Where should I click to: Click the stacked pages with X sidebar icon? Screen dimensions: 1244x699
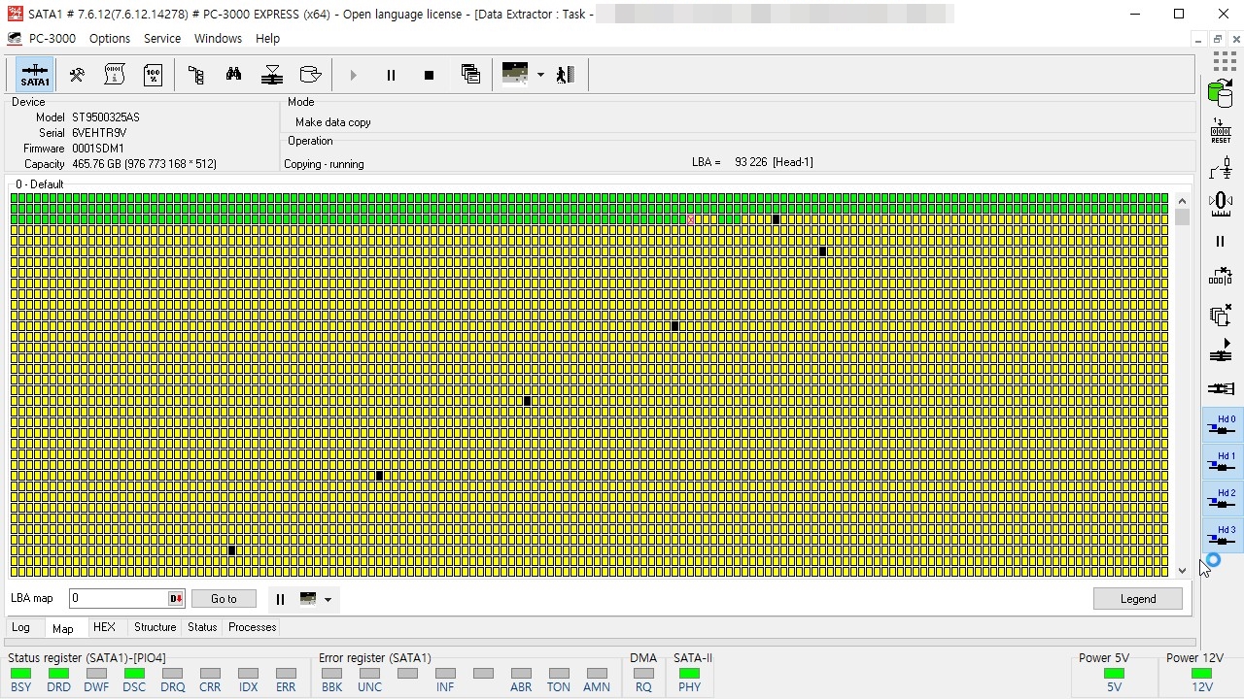point(1221,315)
